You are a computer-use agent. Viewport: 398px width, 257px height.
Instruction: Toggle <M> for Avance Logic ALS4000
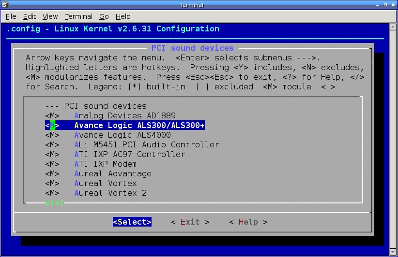(x=52, y=135)
